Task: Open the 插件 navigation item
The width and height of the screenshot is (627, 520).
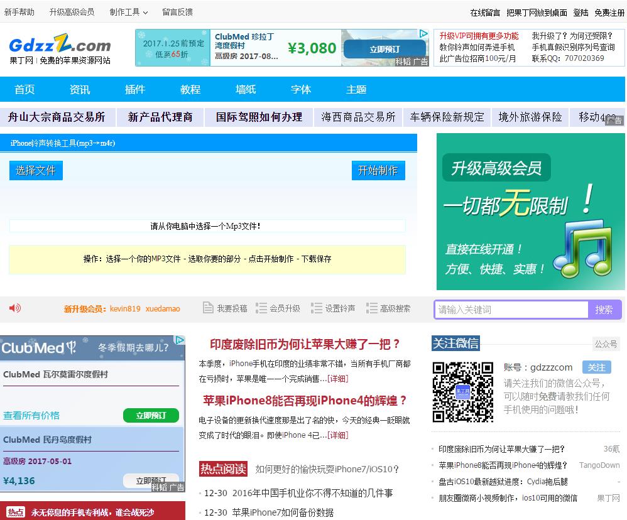Action: (x=135, y=89)
